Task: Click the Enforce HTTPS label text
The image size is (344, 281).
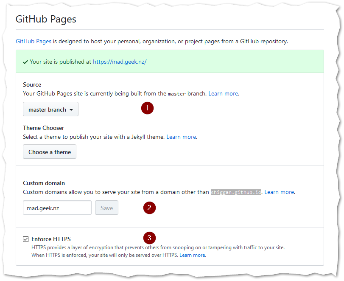Action: click(x=51, y=239)
